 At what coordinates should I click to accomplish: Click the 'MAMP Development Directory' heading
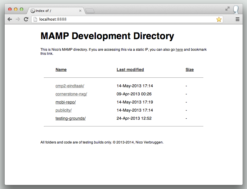point(107,36)
